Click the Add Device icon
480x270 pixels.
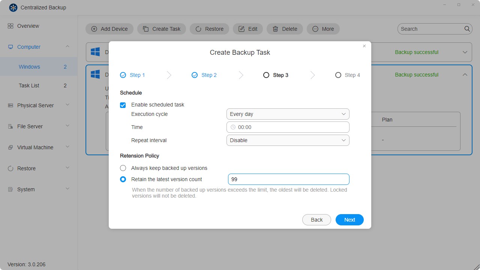tap(94, 28)
